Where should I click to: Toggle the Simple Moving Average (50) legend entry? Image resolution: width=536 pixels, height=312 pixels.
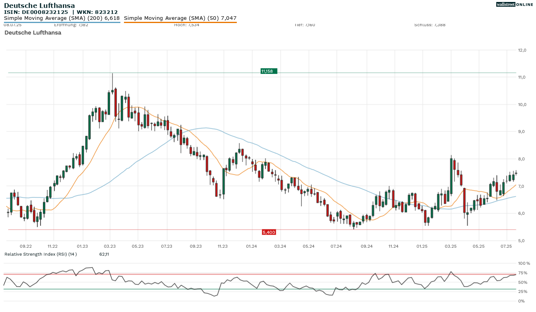[x=180, y=18]
